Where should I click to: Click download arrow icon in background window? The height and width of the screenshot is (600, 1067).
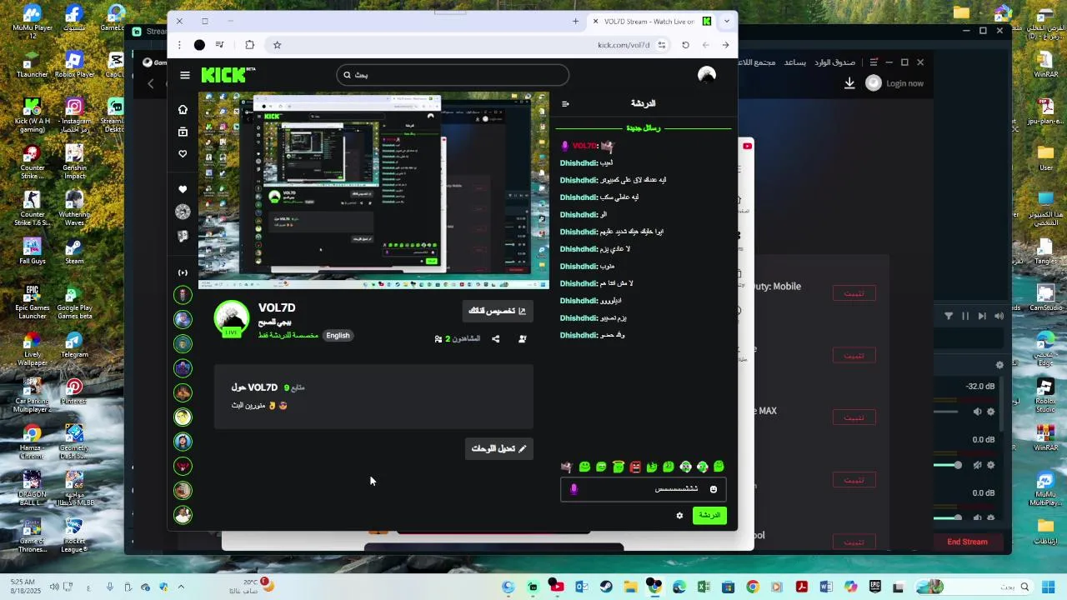849,83
